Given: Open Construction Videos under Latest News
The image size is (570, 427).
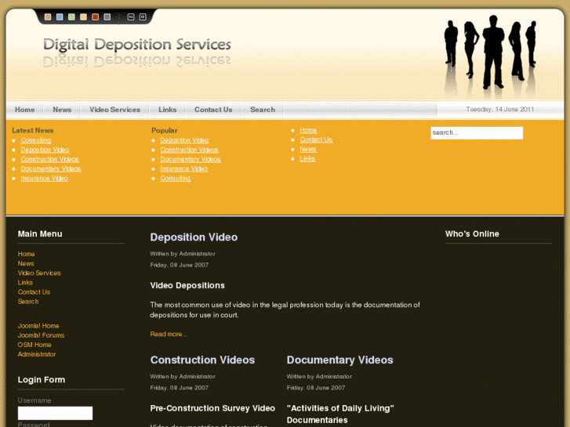Looking at the screenshot, I should pyautogui.click(x=50, y=159).
